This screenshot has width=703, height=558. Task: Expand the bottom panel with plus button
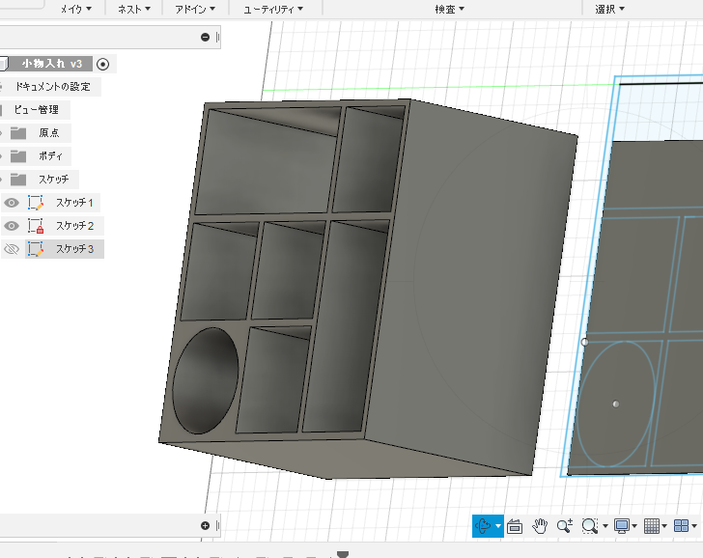tap(205, 526)
